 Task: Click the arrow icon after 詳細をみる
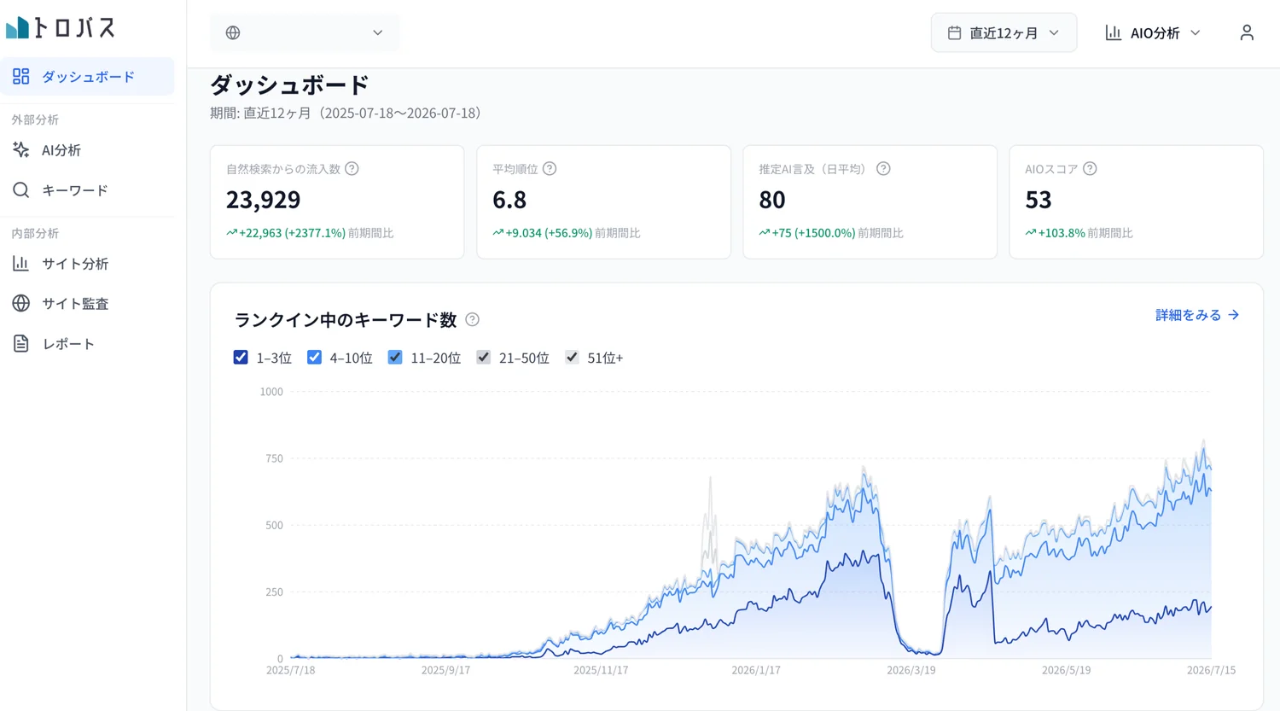[1234, 315]
